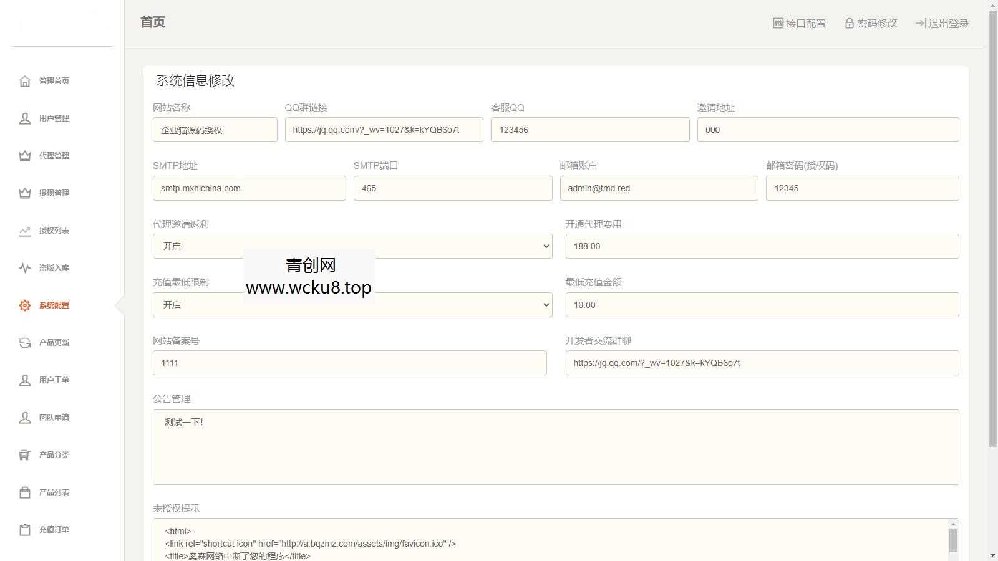This screenshot has width=998, height=561.
Task: Click the clipboard icon beside 充值订单
Action: (x=25, y=530)
